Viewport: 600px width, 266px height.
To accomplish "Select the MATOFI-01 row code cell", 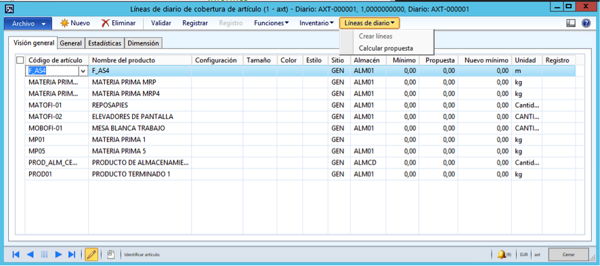I will [57, 105].
